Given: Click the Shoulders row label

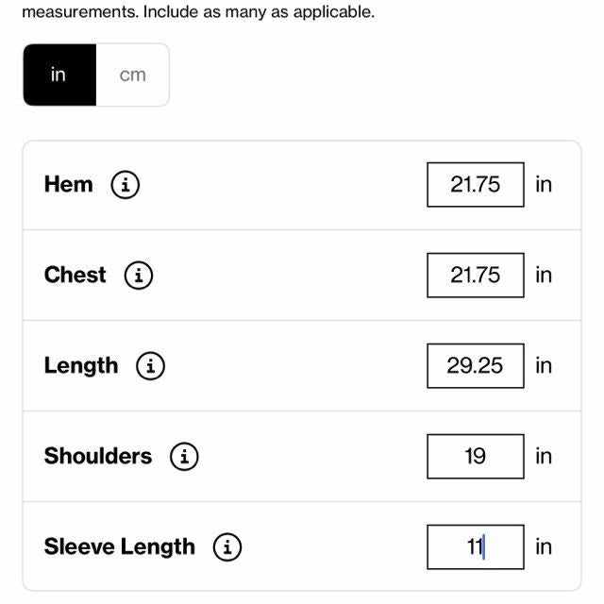Looking at the screenshot, I should pos(97,456).
